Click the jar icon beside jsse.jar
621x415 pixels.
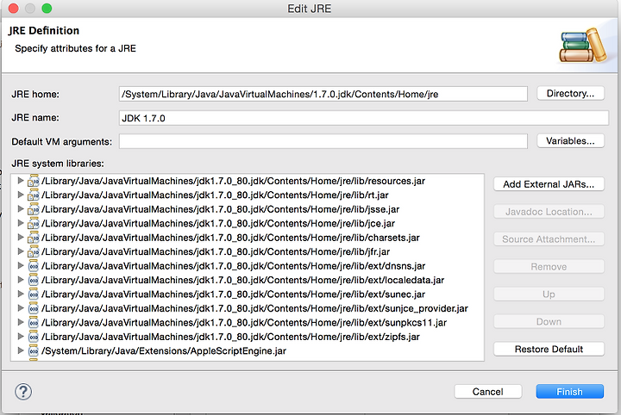coord(34,209)
